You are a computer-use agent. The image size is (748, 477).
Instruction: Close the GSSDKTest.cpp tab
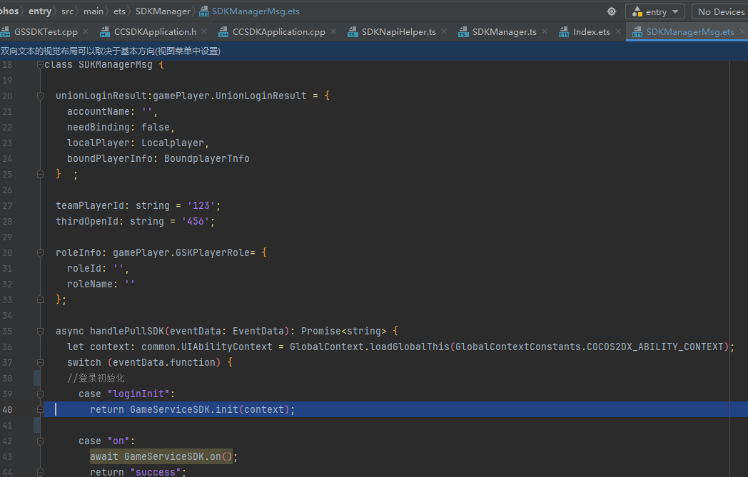tap(86, 31)
